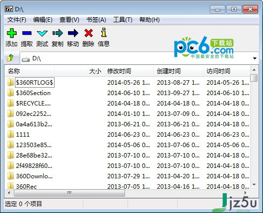Expand the address bar path dropdown

click(x=255, y=58)
